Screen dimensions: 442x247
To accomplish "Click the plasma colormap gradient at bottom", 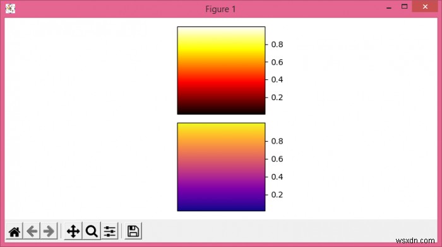I will pos(221,167).
